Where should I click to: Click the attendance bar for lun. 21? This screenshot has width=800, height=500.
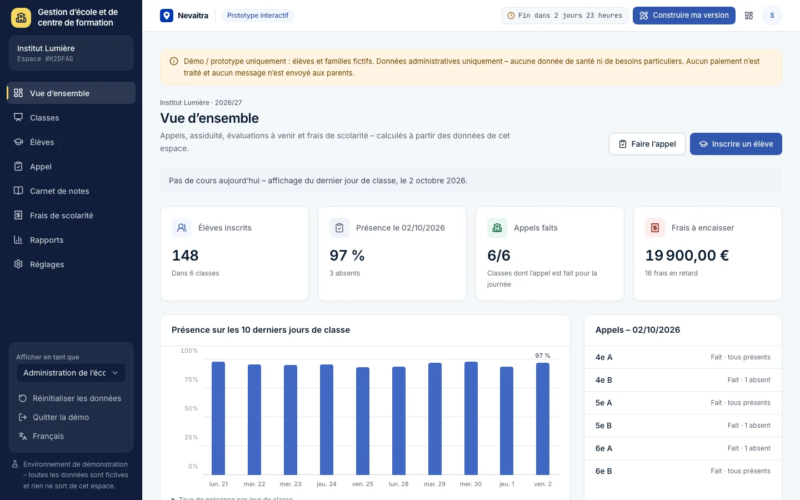[218, 418]
